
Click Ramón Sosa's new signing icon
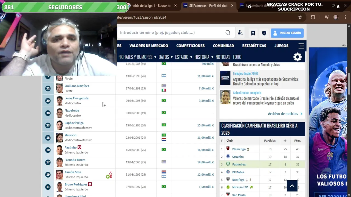point(108,177)
